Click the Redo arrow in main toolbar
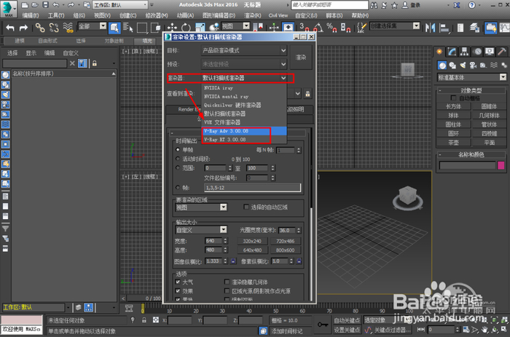The image size is (510, 337). click(x=23, y=28)
